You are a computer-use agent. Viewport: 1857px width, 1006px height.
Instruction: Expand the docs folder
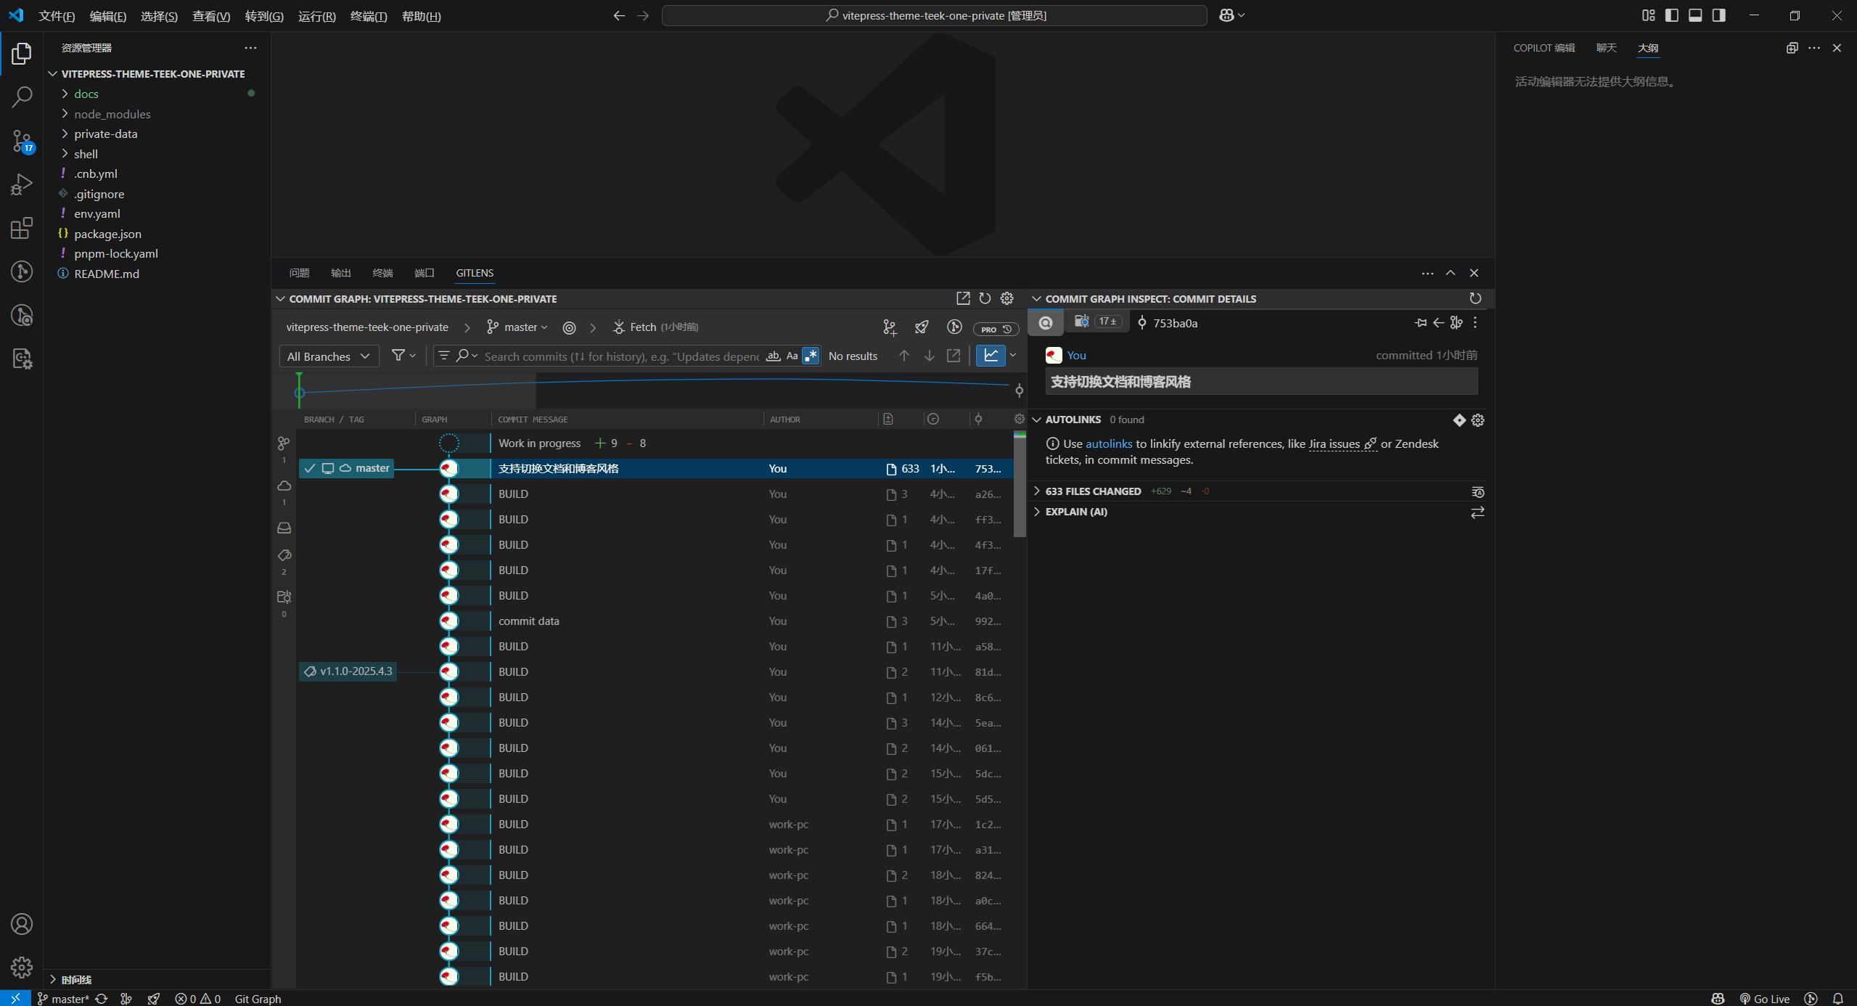[86, 94]
